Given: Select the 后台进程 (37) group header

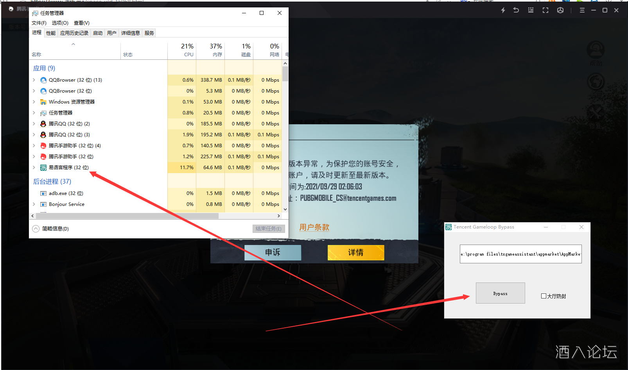Looking at the screenshot, I should pyautogui.click(x=52, y=182).
